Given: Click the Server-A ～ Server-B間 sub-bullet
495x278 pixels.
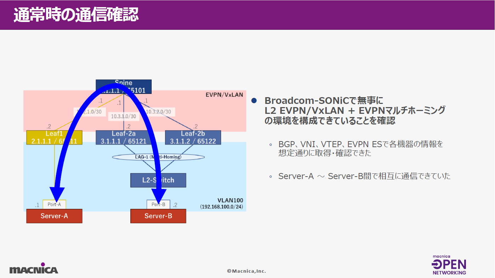Looking at the screenshot, I should pyautogui.click(x=364, y=176).
